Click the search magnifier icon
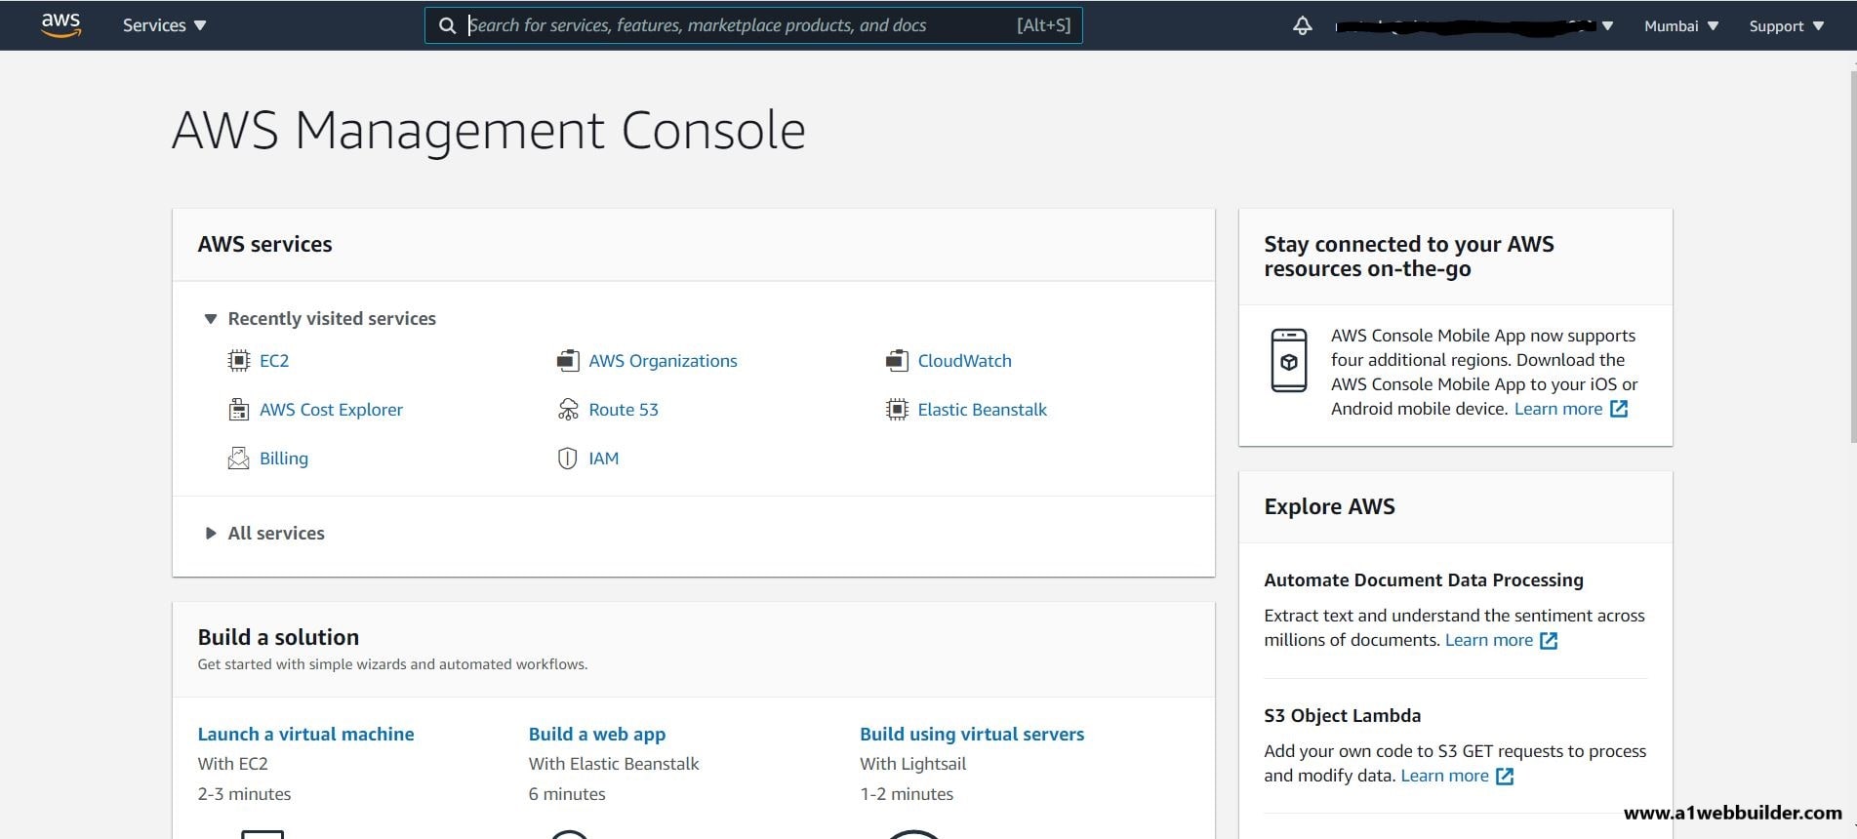The width and height of the screenshot is (1857, 839). pos(447,25)
